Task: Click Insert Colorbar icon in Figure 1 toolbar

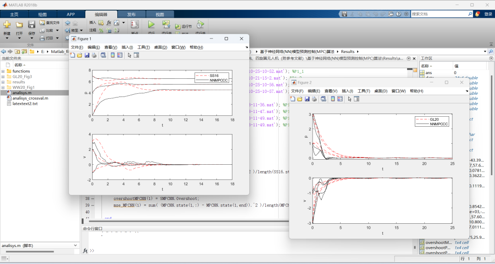Action: (113, 55)
